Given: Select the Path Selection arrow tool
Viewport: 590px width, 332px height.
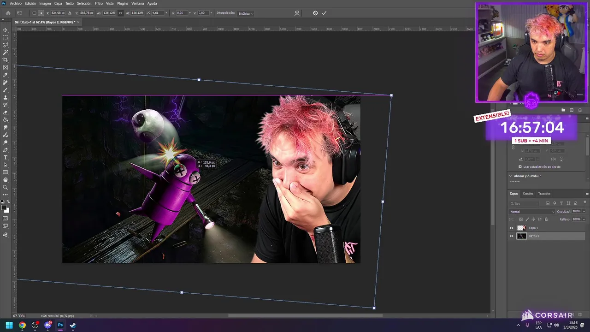Looking at the screenshot, I should point(6,165).
